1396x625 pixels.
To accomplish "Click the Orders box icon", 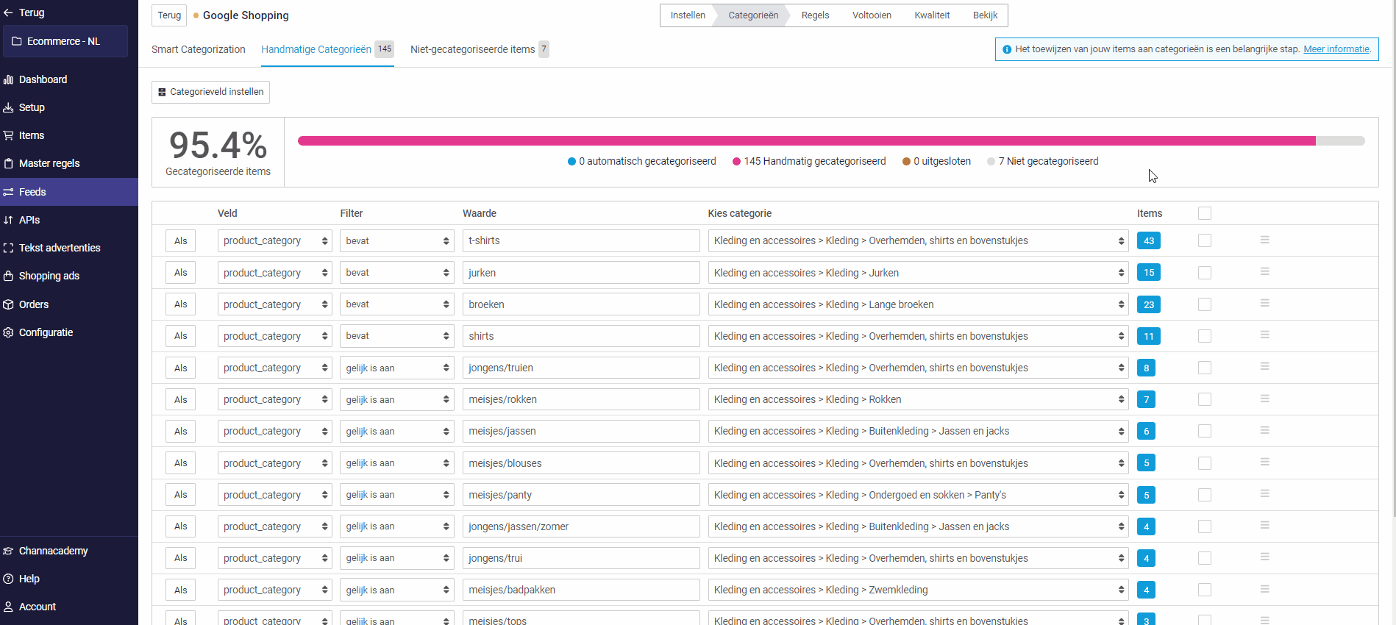I will coord(9,304).
